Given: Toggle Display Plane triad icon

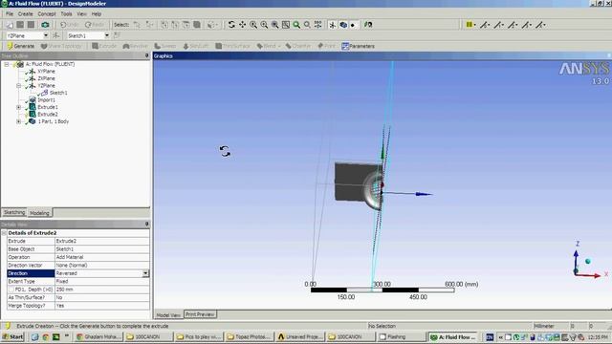Looking at the screenshot, I should point(332,25).
